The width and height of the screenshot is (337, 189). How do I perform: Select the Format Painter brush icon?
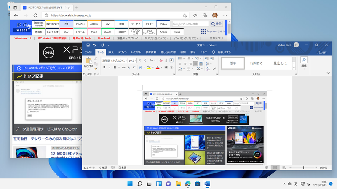click(x=96, y=69)
